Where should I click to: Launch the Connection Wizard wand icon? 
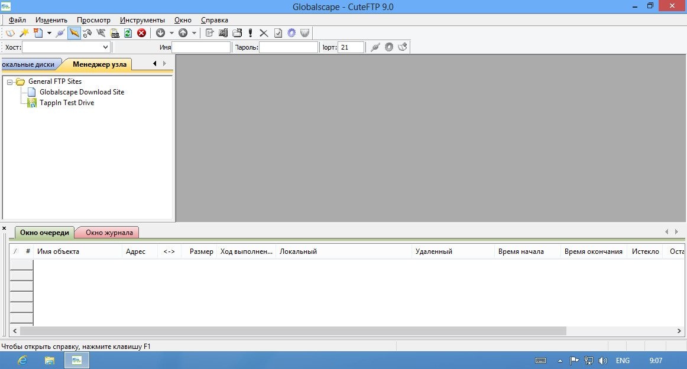pos(24,33)
